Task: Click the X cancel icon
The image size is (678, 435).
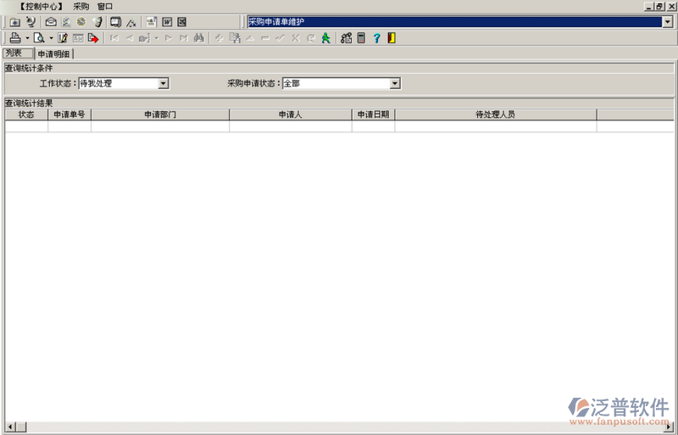Action: (295, 38)
